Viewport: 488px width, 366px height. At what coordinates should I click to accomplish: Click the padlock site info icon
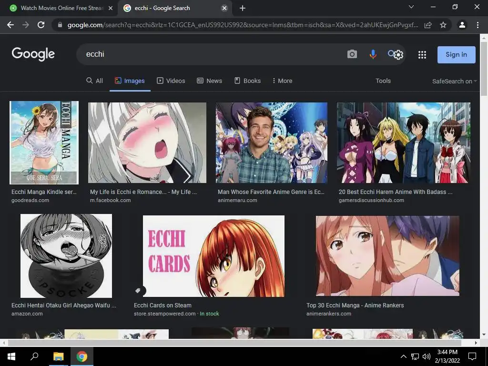click(x=60, y=25)
